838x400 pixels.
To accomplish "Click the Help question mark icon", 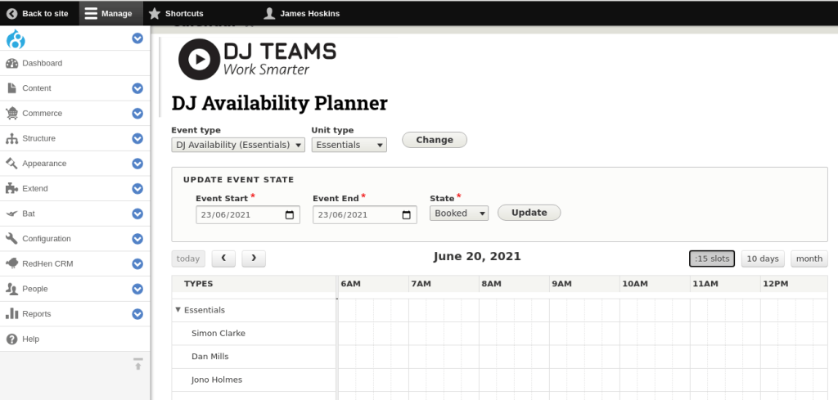I will 11,339.
